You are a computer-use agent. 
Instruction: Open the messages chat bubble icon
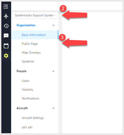(x=6, y=36)
